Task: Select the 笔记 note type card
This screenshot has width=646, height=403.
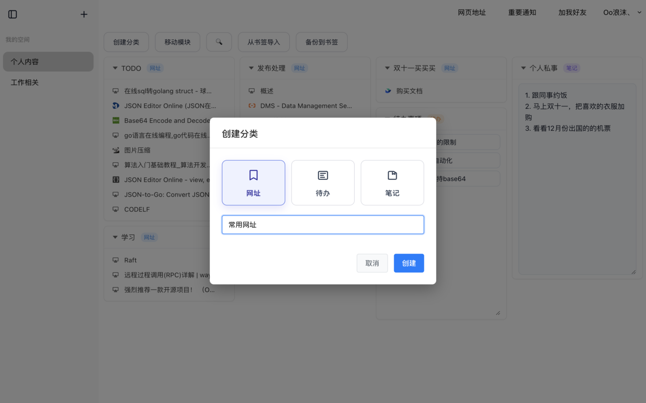Action: (x=392, y=183)
